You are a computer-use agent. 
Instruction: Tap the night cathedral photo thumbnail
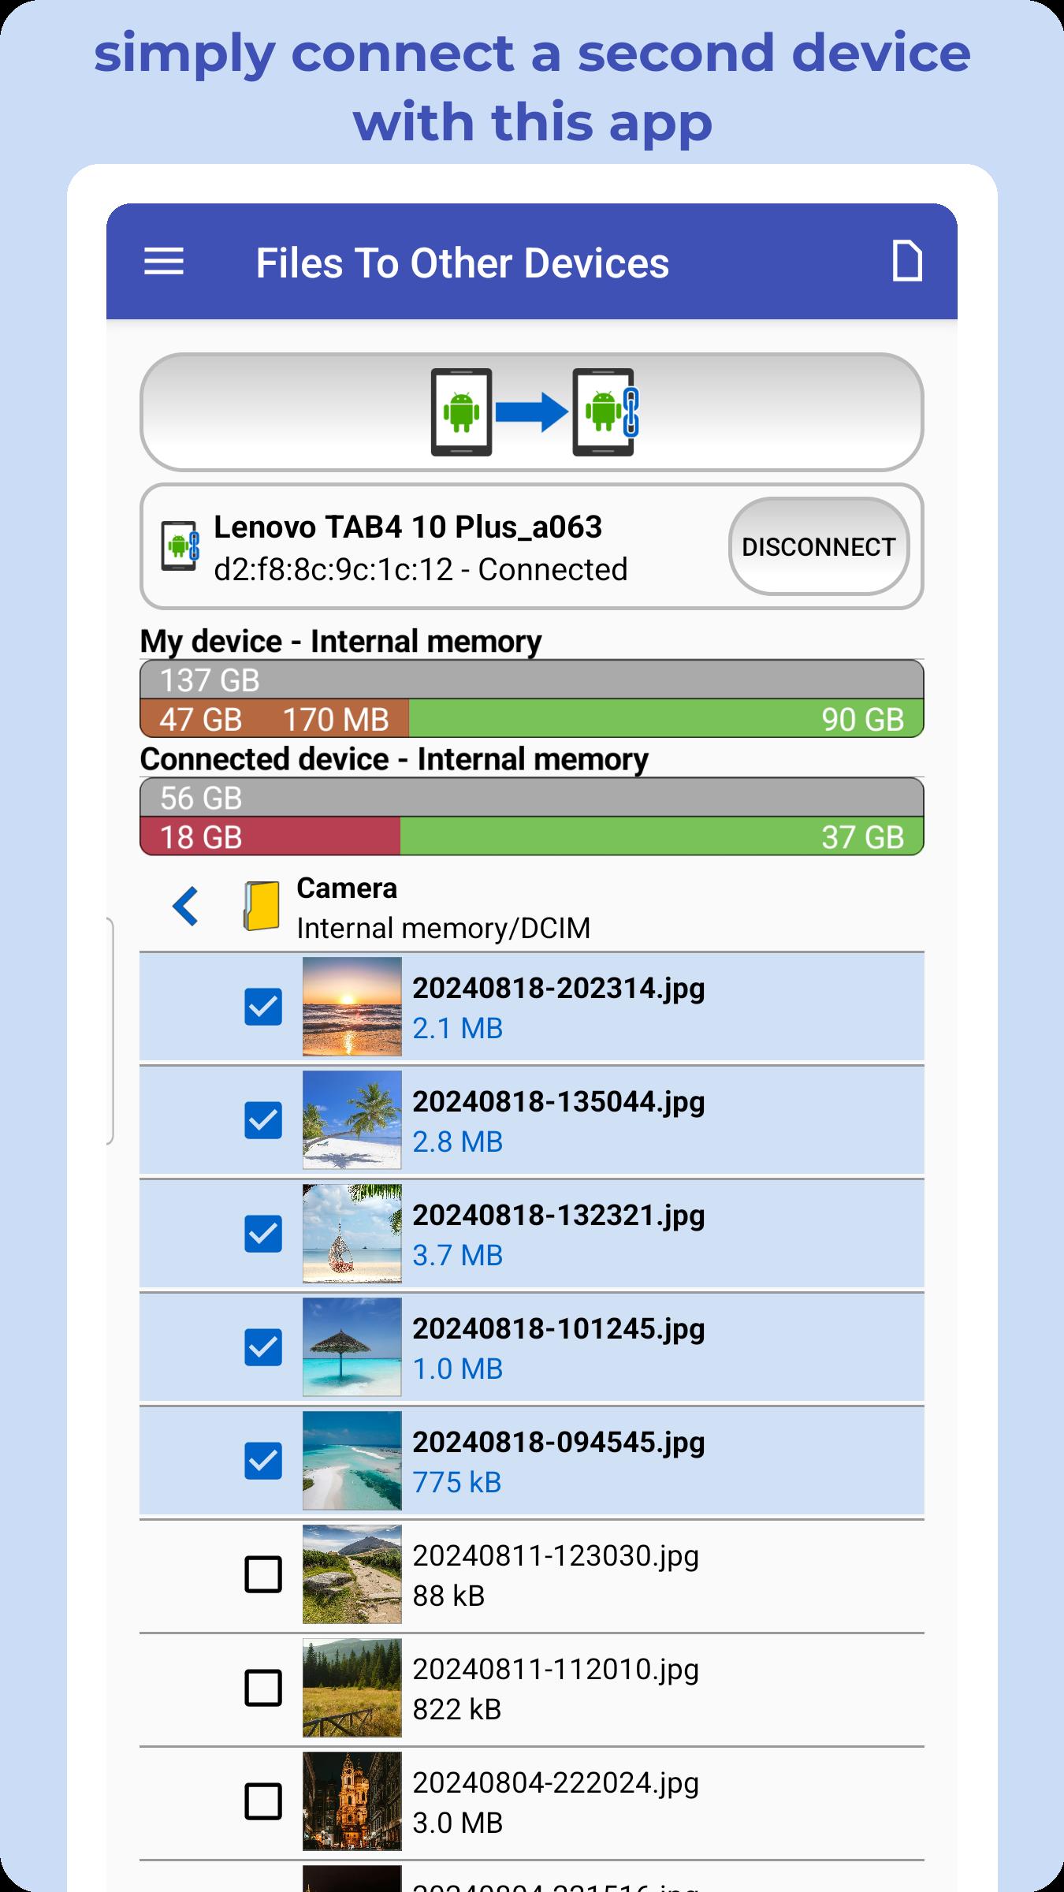pos(352,1801)
